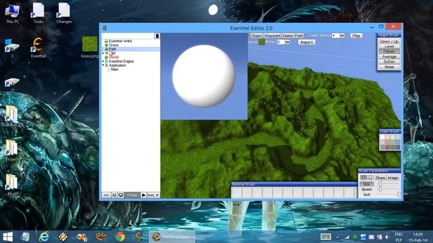Image resolution: width=433 pixels, height=243 pixels.
Task: Click the Color Brush palette grid
Action: (390, 142)
